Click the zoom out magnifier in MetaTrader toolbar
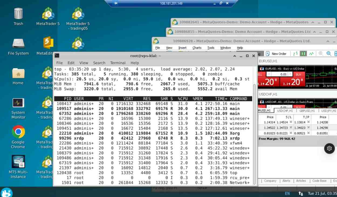 pos(329,54)
